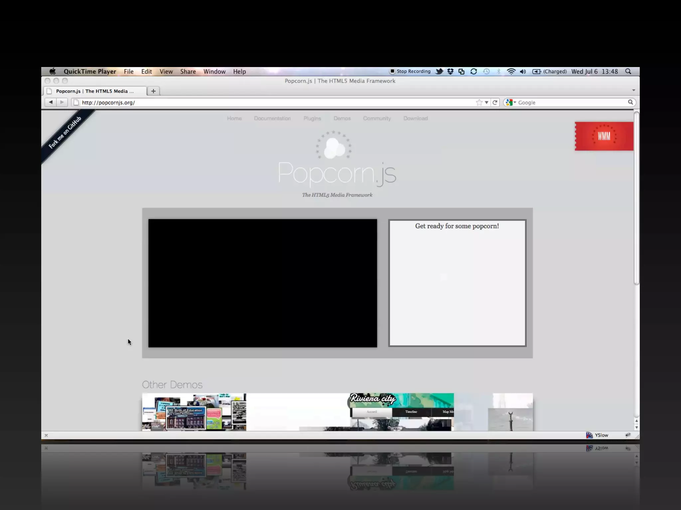Select the Popcorn.js browser tab

[x=94, y=91]
